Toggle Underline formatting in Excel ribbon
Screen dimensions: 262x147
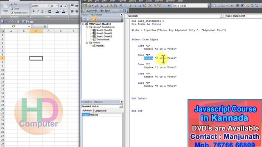click(x=43, y=11)
